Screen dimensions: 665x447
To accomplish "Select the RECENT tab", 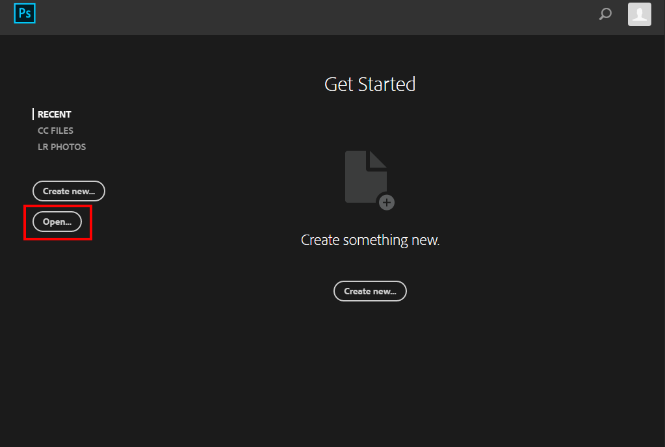I will tap(55, 114).
